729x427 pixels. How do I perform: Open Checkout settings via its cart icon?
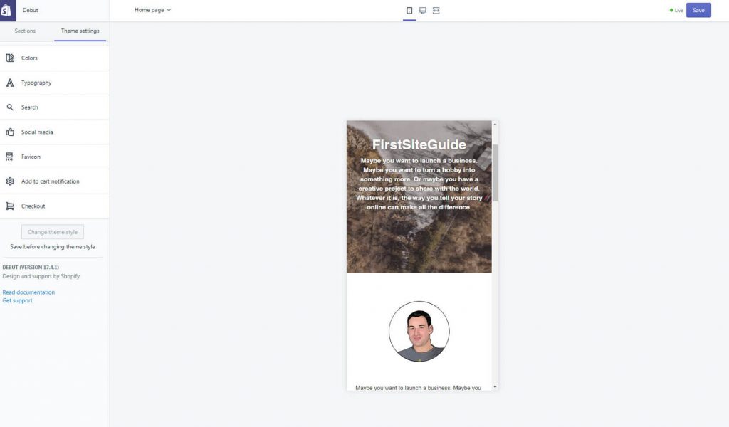click(x=10, y=206)
